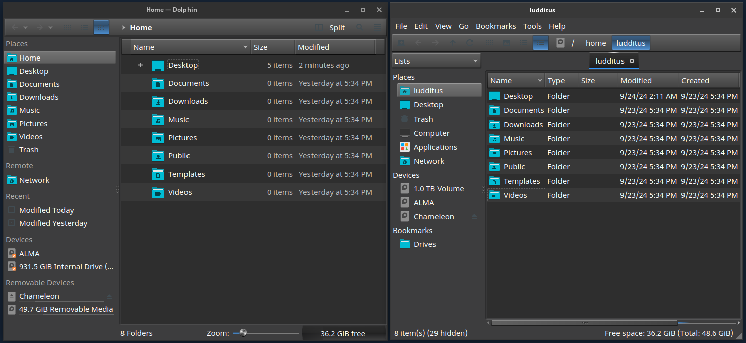
Task: Switch Dolphin to icons view mode
Action: pos(67,27)
